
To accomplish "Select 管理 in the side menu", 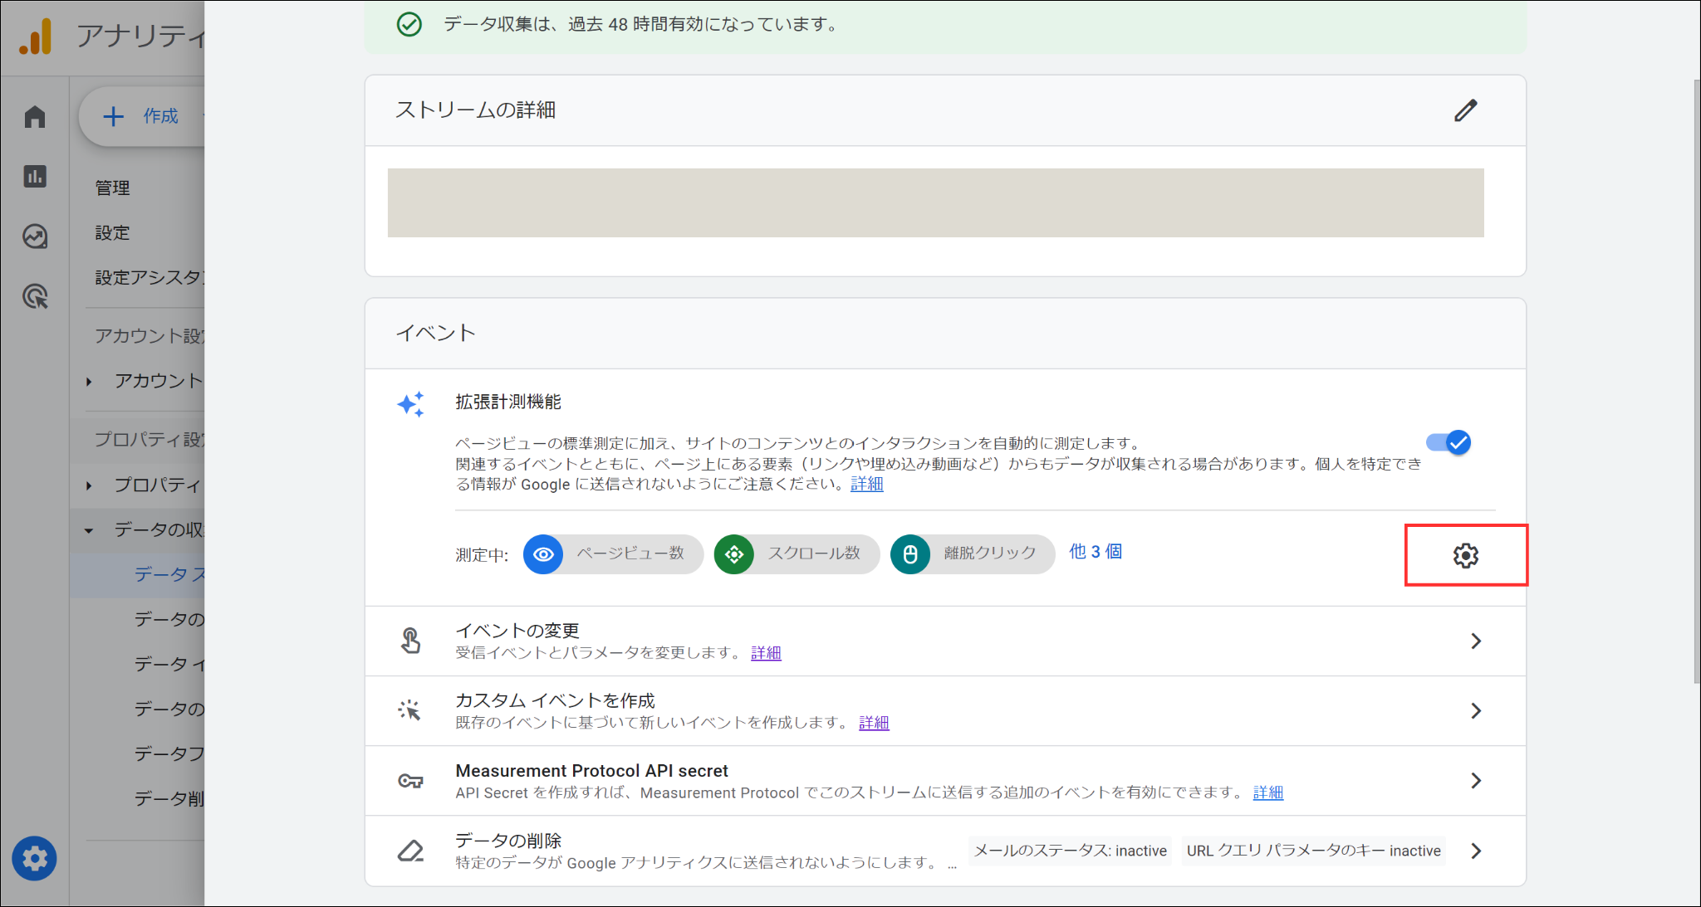I will [112, 188].
